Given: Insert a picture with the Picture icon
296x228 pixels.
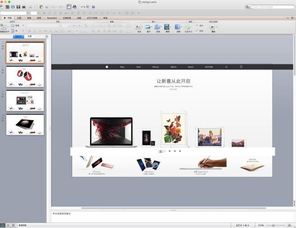Looking at the screenshot, I should click(x=148, y=27).
